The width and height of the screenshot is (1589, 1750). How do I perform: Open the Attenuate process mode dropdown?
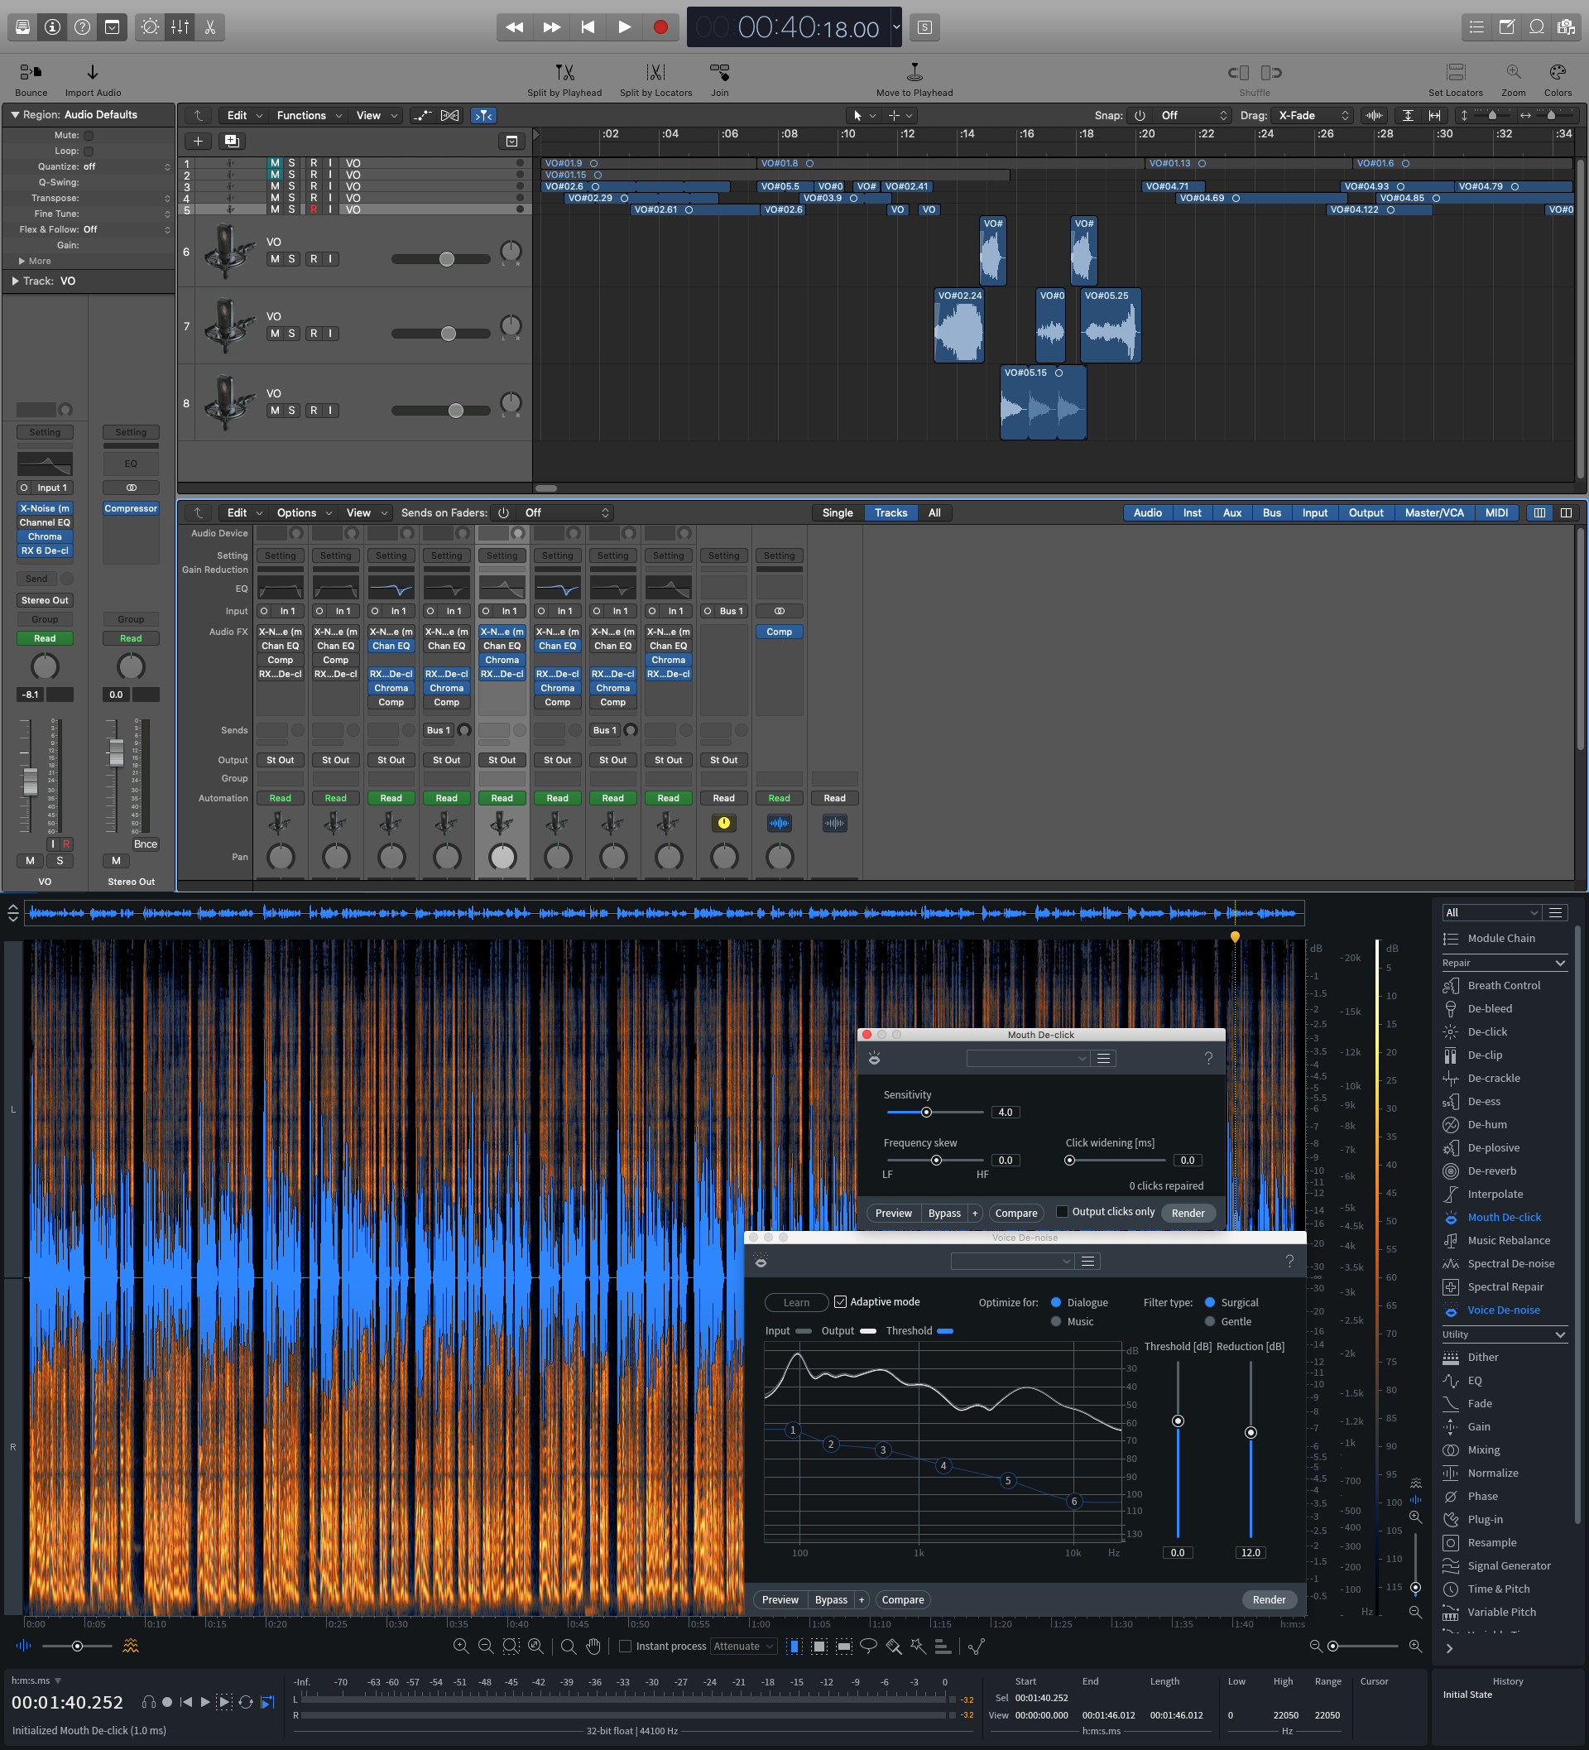743,1647
